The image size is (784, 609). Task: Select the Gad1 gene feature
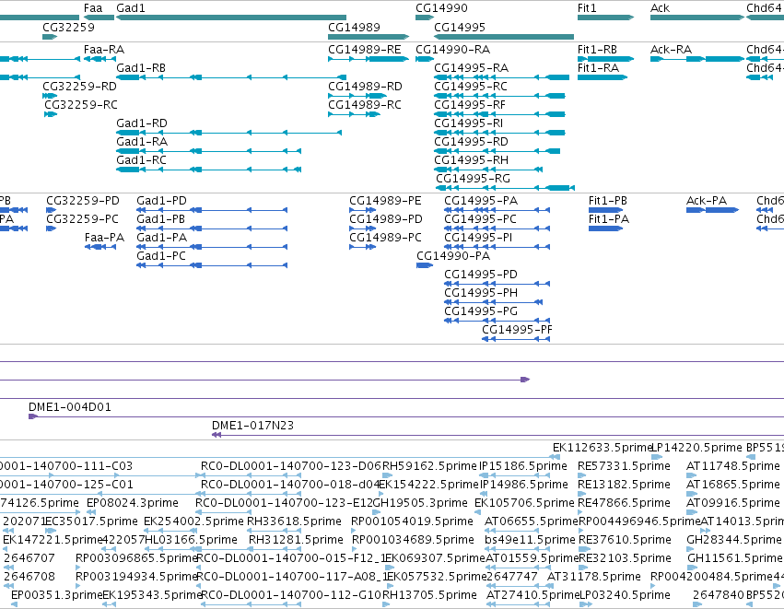click(x=231, y=18)
